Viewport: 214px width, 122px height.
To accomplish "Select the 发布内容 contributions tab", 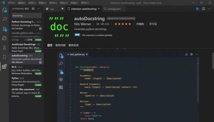I will tap(60, 45).
